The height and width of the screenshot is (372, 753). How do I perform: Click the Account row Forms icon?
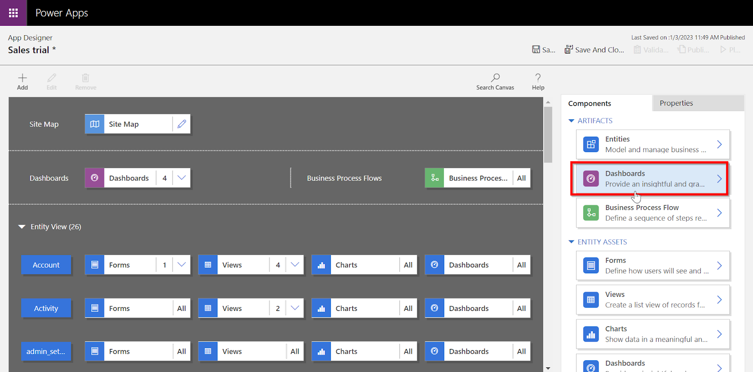pyautogui.click(x=95, y=265)
